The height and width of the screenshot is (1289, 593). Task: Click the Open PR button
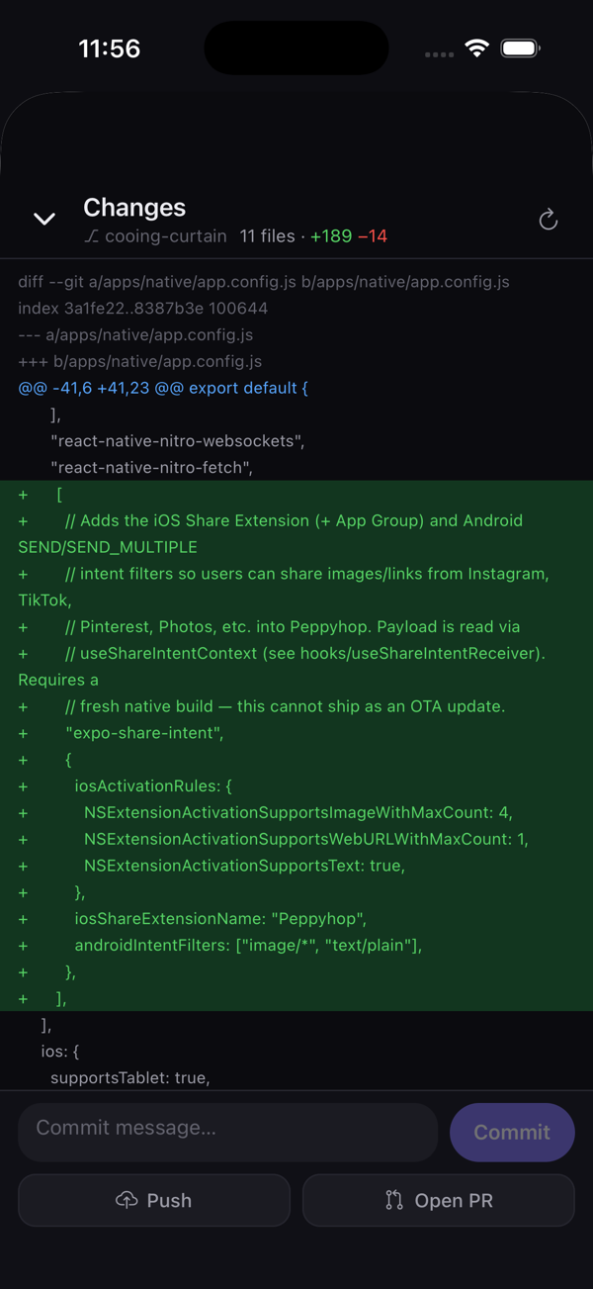[439, 1200]
